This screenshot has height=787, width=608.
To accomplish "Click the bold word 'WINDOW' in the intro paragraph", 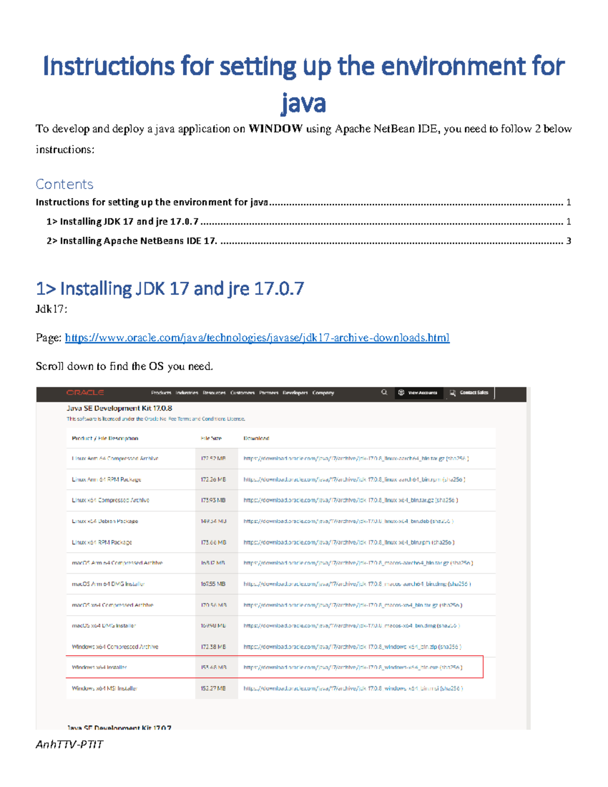I will (x=276, y=129).
